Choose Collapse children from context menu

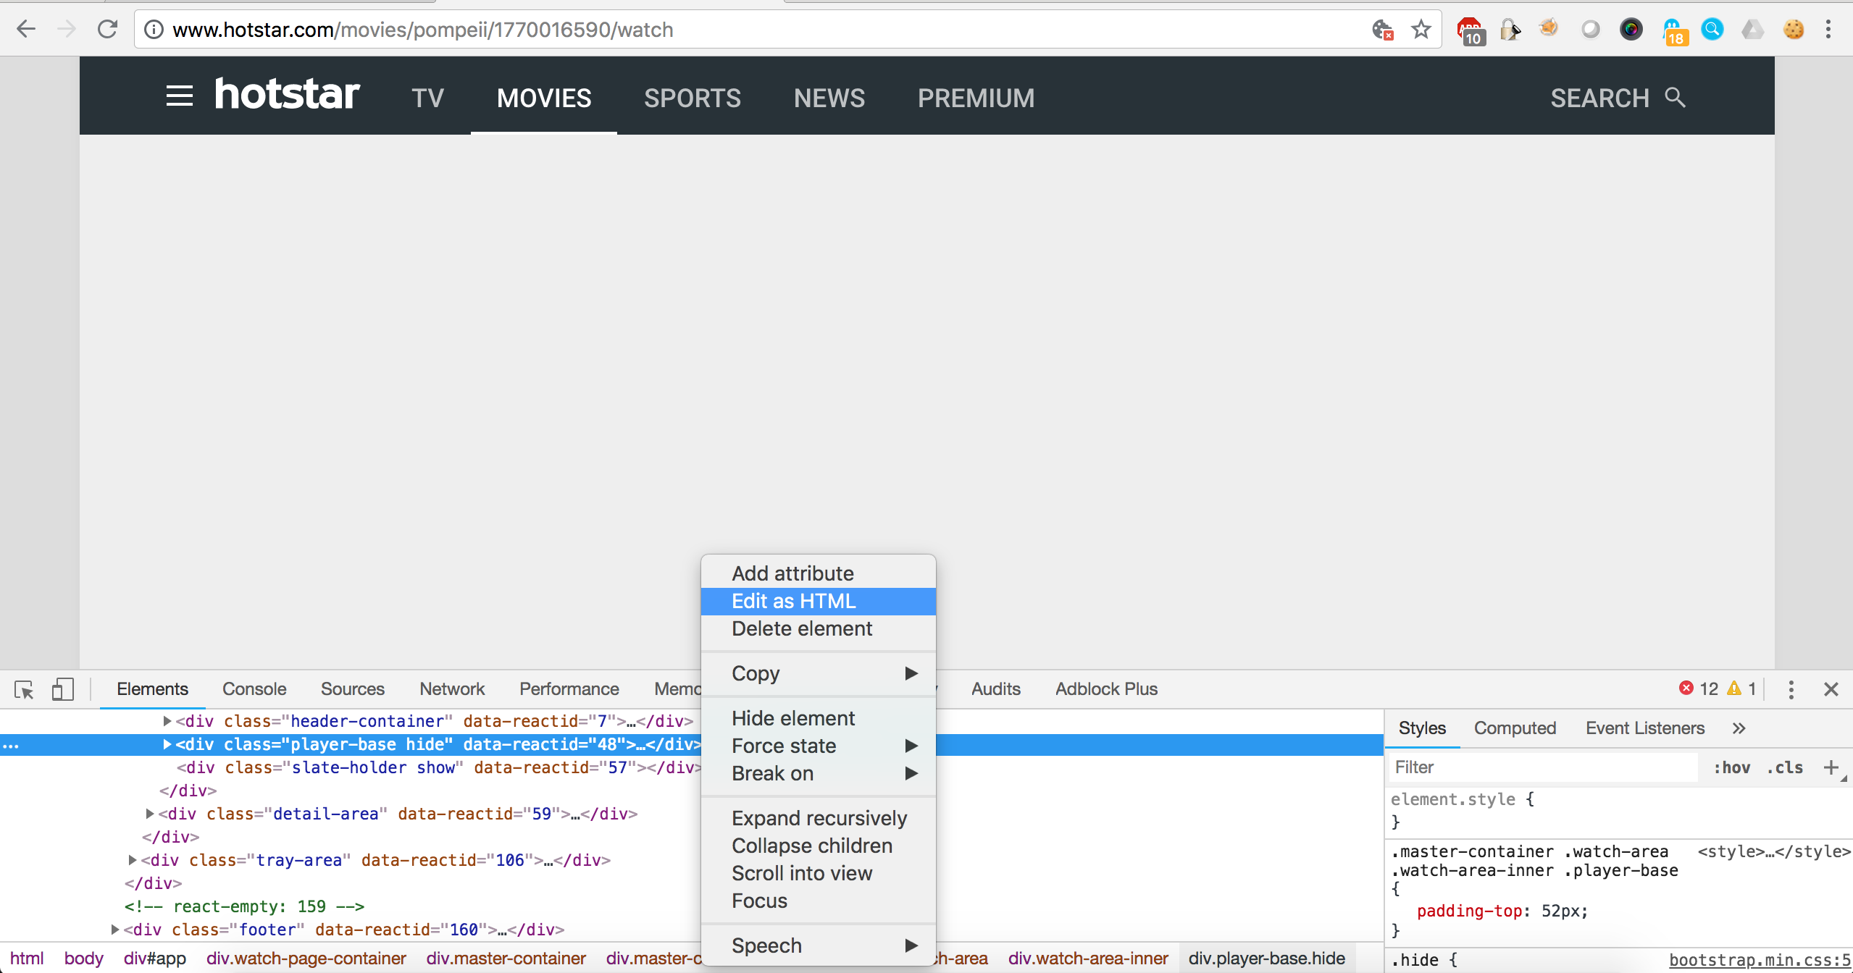click(x=819, y=846)
